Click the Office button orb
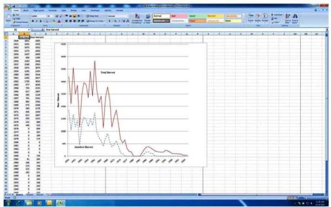This screenshot has width=331, height=207. click(x=7, y=7)
